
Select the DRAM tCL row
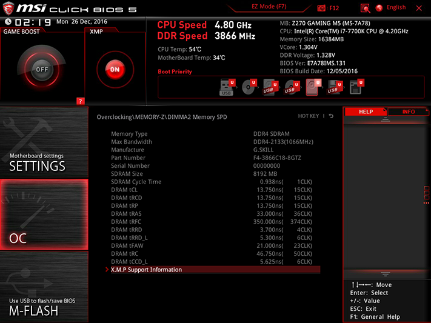click(213, 190)
